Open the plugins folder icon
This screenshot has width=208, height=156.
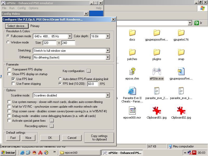(x=157, y=52)
